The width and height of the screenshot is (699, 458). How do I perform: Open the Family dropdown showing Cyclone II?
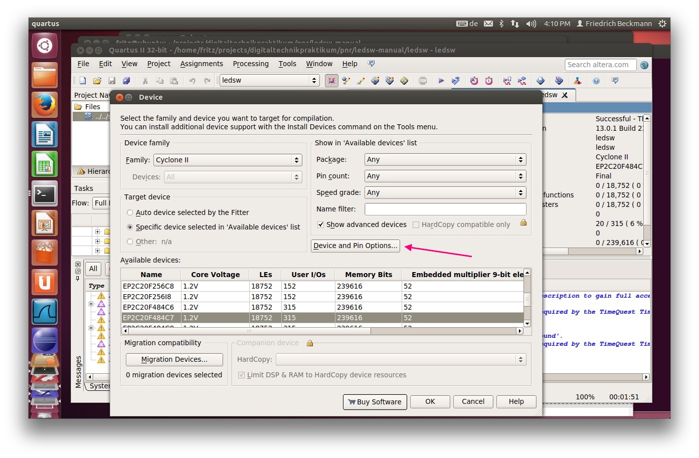click(228, 160)
